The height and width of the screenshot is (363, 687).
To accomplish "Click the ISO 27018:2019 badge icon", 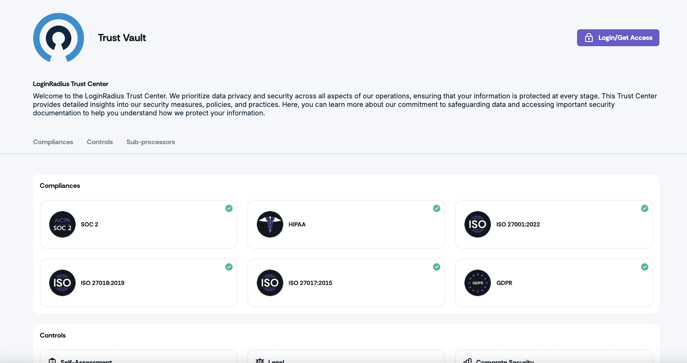I will [x=62, y=283].
